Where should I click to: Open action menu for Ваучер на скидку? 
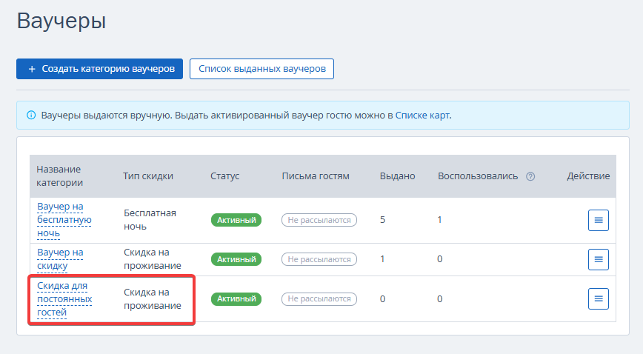click(x=599, y=259)
